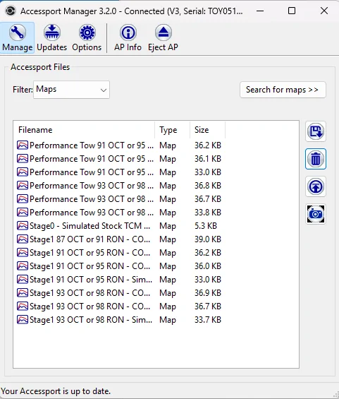Viewport: 339px width, 399px height.
Task: Sort by the Size column header
Action: pos(207,130)
